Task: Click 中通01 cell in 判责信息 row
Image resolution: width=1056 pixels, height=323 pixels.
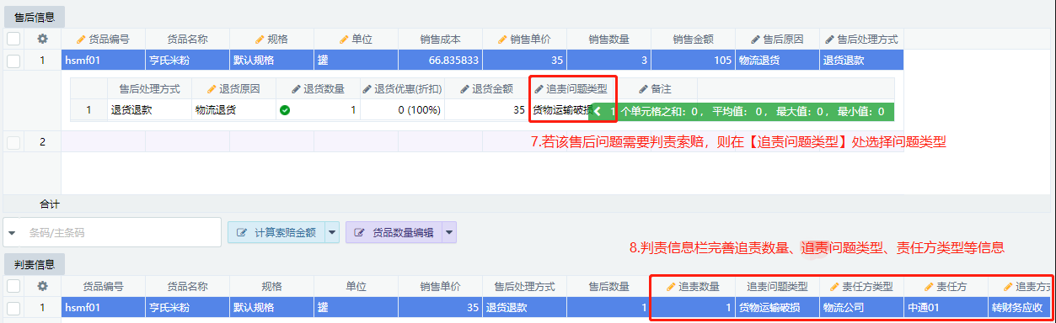Action: coord(946,308)
